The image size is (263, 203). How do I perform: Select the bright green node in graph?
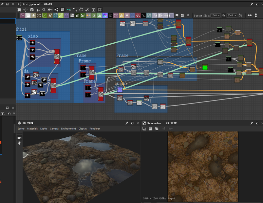click(205, 67)
